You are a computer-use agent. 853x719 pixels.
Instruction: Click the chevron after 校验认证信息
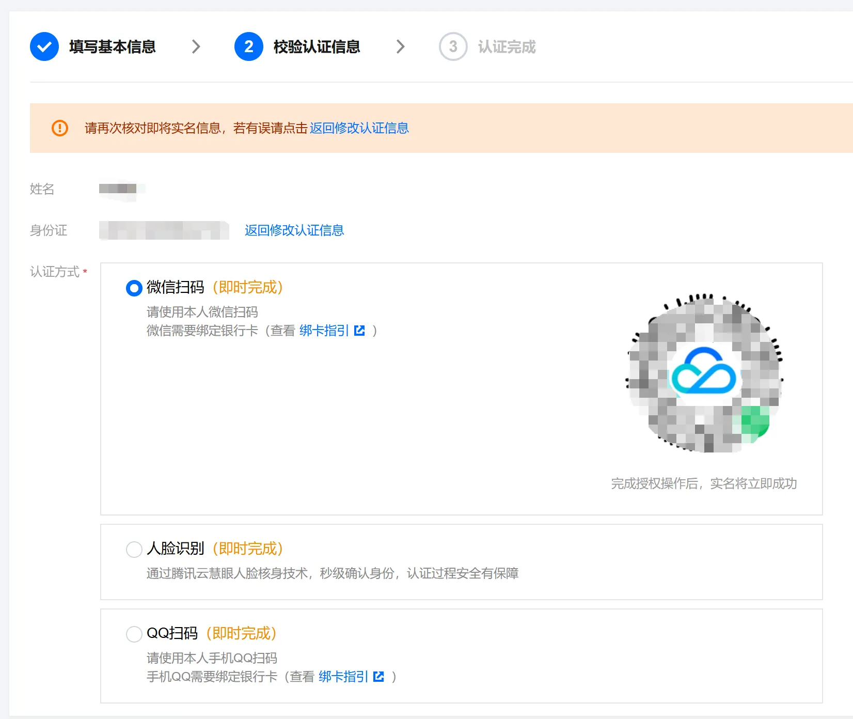point(400,46)
